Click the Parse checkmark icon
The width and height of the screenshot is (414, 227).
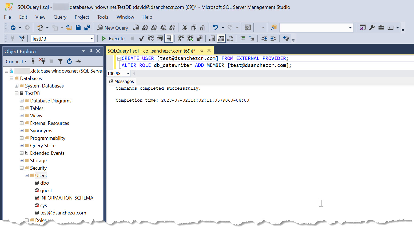click(x=142, y=39)
